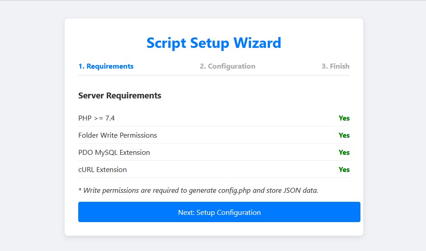Select the 3. Finish step tab
The image size is (426, 251).
pos(336,66)
